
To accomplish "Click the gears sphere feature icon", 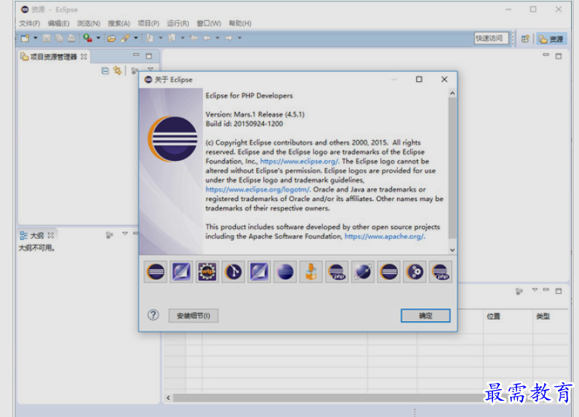I will 415,272.
